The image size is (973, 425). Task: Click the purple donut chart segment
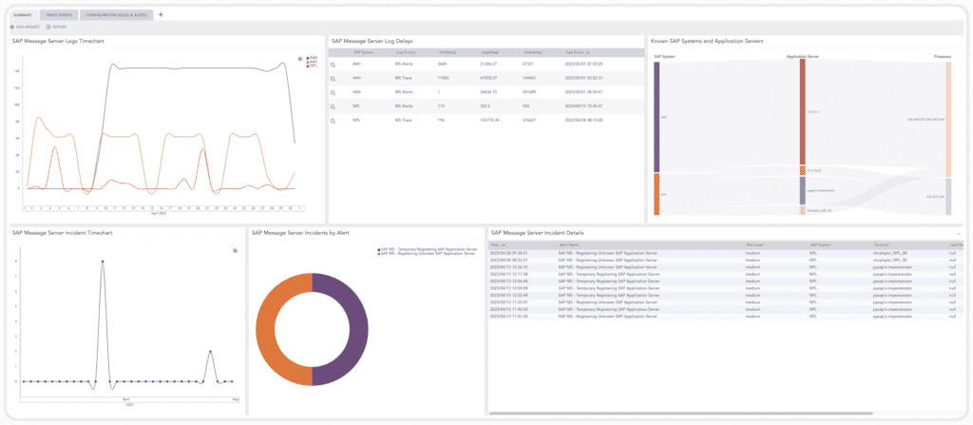(x=358, y=329)
